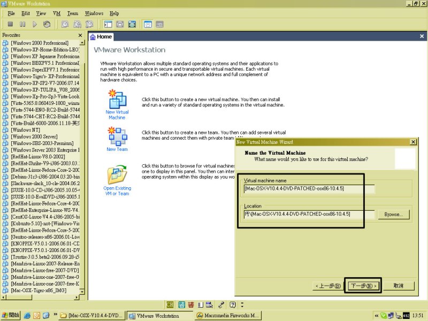Click the Summary view toolbar icon
Screen dimensions: 428x321
(x=148, y=24)
